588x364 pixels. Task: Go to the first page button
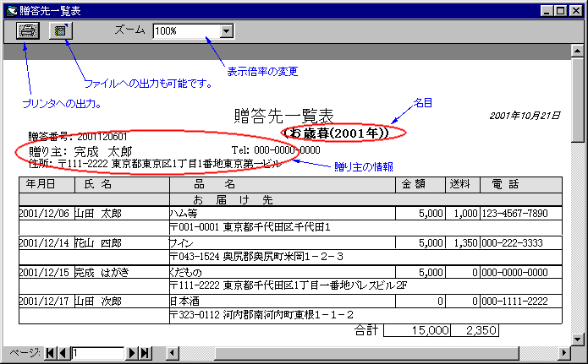pyautogui.click(x=49, y=353)
